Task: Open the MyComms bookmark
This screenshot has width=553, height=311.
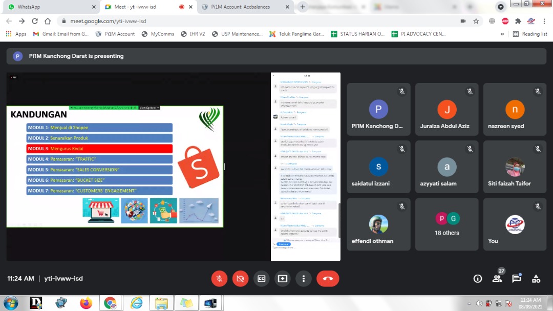Action: 158,34
